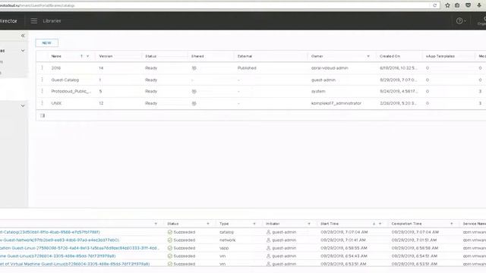Click the 'Published' cell in the 2016 row
486x273 pixels.
click(x=247, y=67)
